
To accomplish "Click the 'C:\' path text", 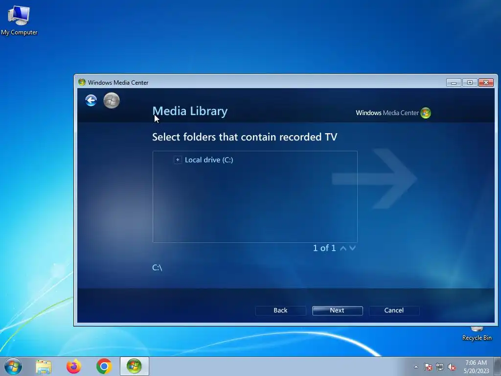I will (x=157, y=268).
